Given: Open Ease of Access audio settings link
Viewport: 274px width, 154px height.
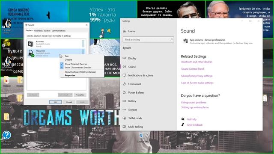Looking at the screenshot, I should 197,83.
